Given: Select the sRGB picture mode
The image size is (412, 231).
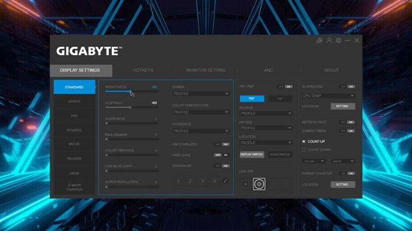Looking at the screenshot, I should 74,173.
